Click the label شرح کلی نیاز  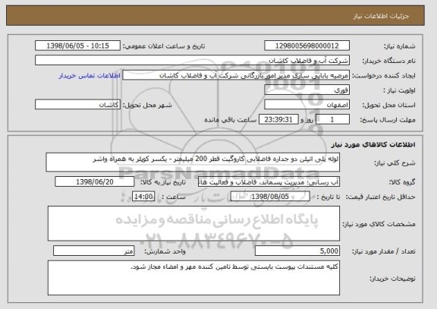(395, 163)
